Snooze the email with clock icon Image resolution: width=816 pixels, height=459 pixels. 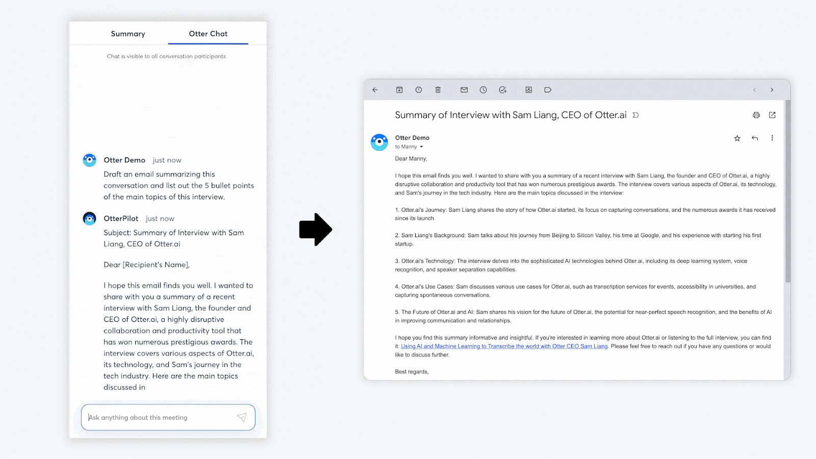(483, 90)
